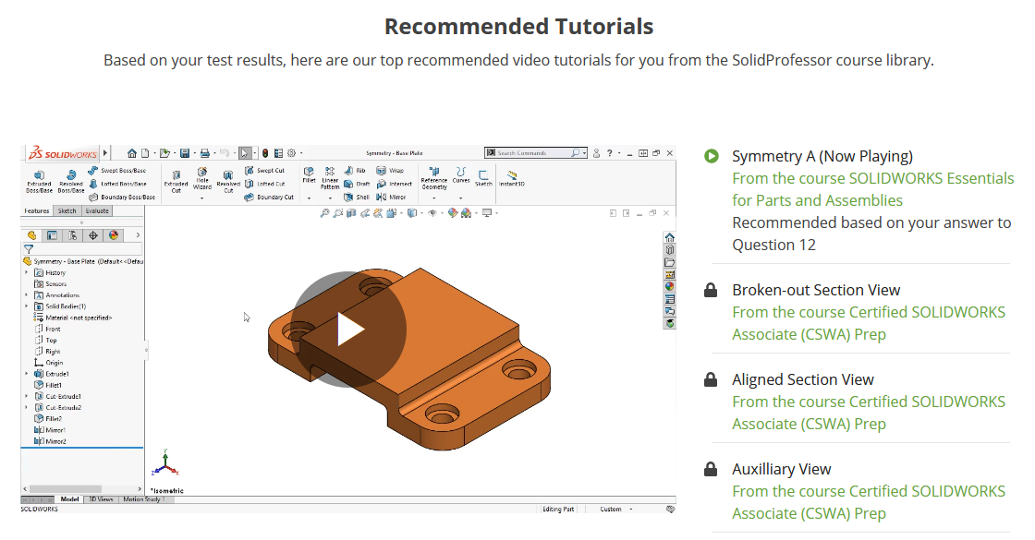Open the Broken-out Section View tutorial

(816, 290)
